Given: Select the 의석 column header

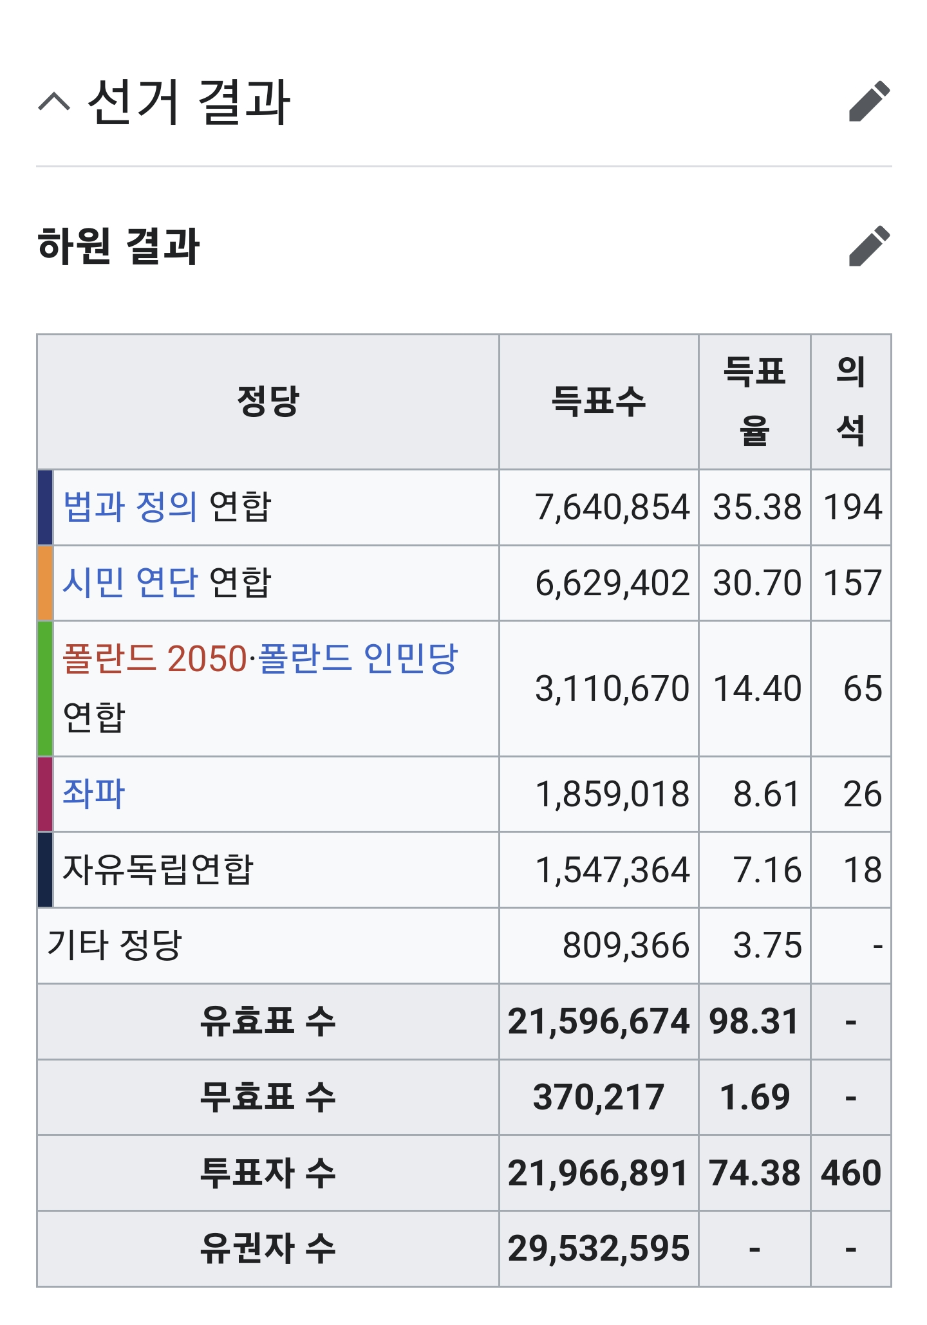Looking at the screenshot, I should (850, 402).
